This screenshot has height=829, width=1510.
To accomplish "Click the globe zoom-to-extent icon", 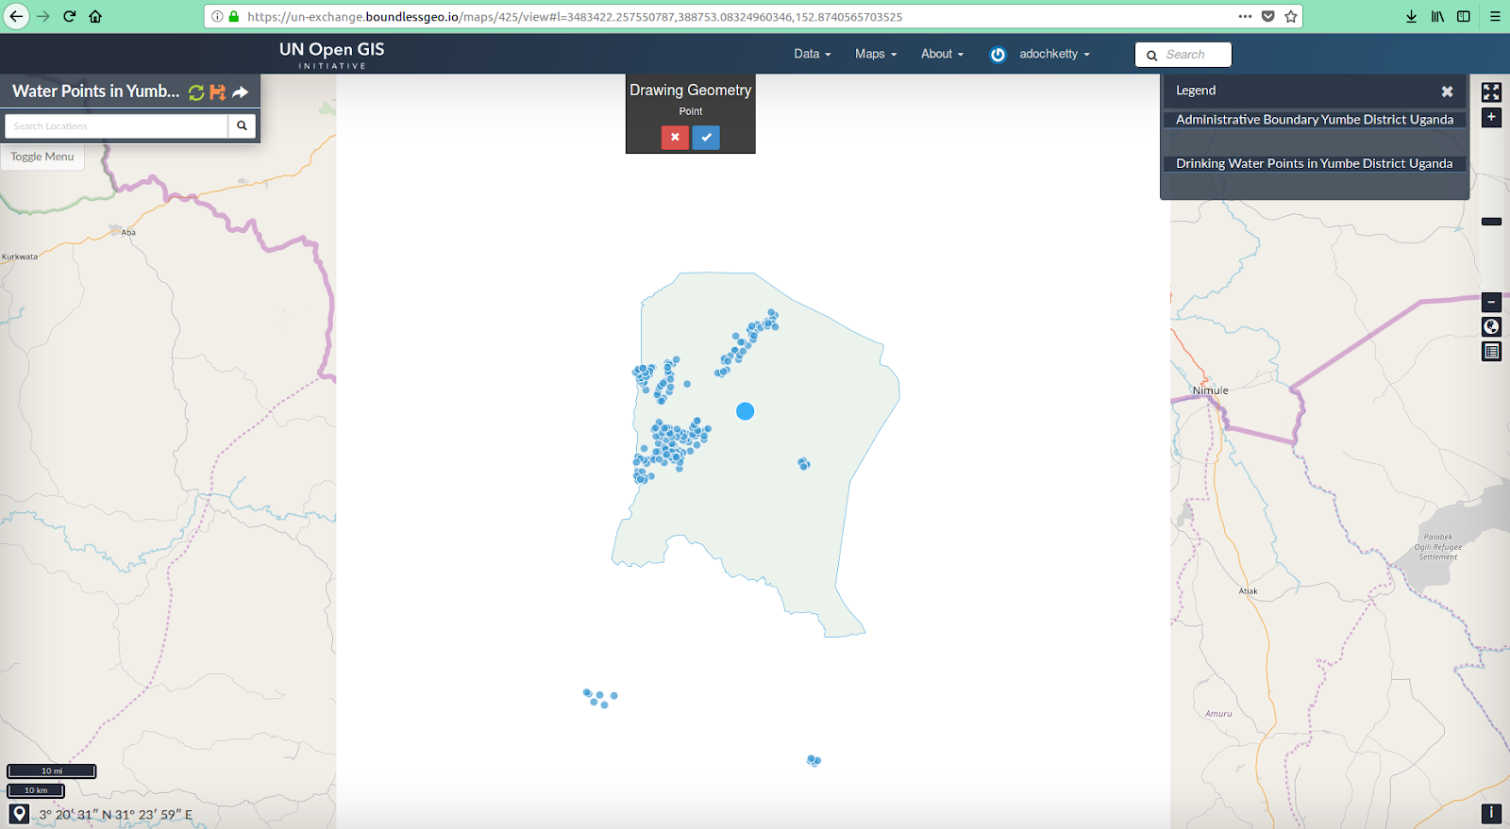I will (x=1491, y=327).
